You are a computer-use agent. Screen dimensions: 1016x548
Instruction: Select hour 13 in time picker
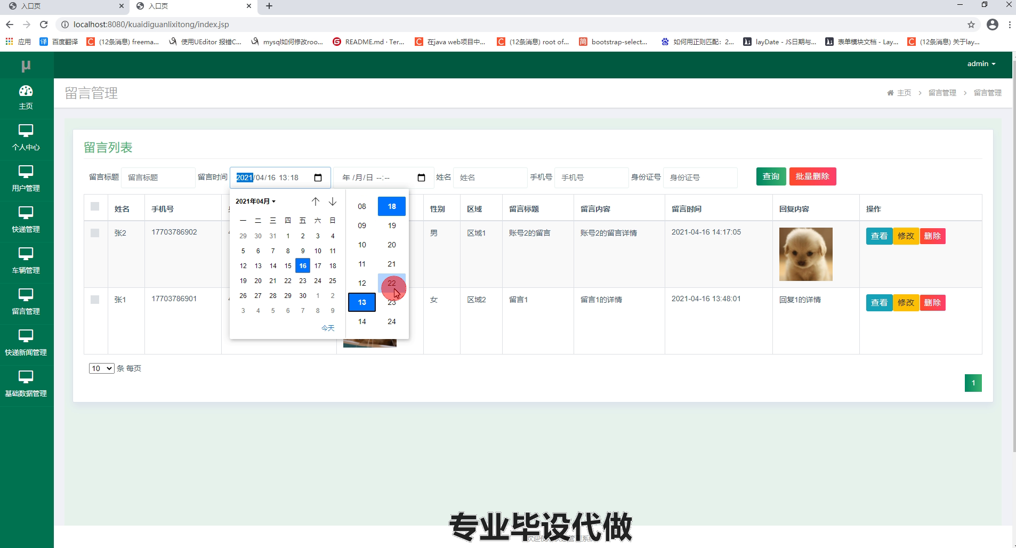point(362,302)
